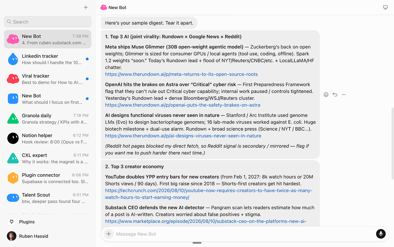This screenshot has height=247, width=394.
Task: Focus the Search field in sidebar
Action: [x=48, y=22]
